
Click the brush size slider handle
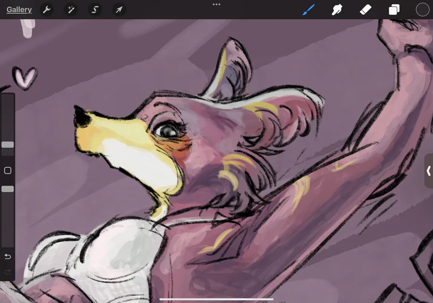pos(8,145)
